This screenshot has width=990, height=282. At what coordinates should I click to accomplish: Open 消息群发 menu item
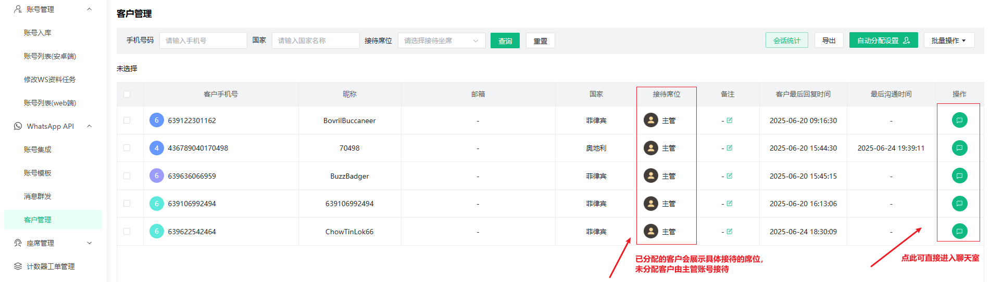(x=37, y=196)
